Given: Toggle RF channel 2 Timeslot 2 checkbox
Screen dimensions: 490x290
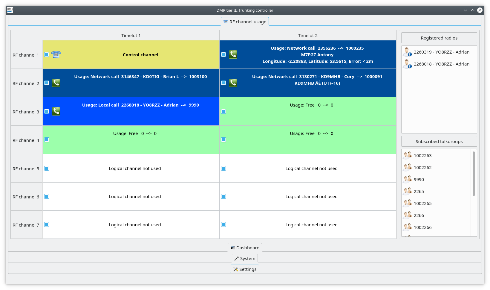Looking at the screenshot, I should click(x=223, y=83).
